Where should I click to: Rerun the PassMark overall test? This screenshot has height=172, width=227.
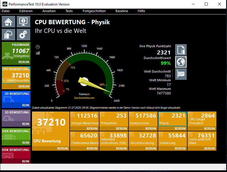click(x=24, y=62)
